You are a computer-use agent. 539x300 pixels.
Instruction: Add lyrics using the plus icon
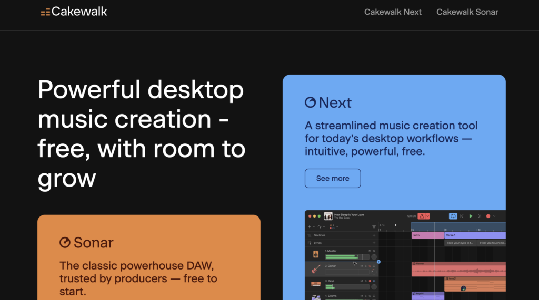[374, 243]
